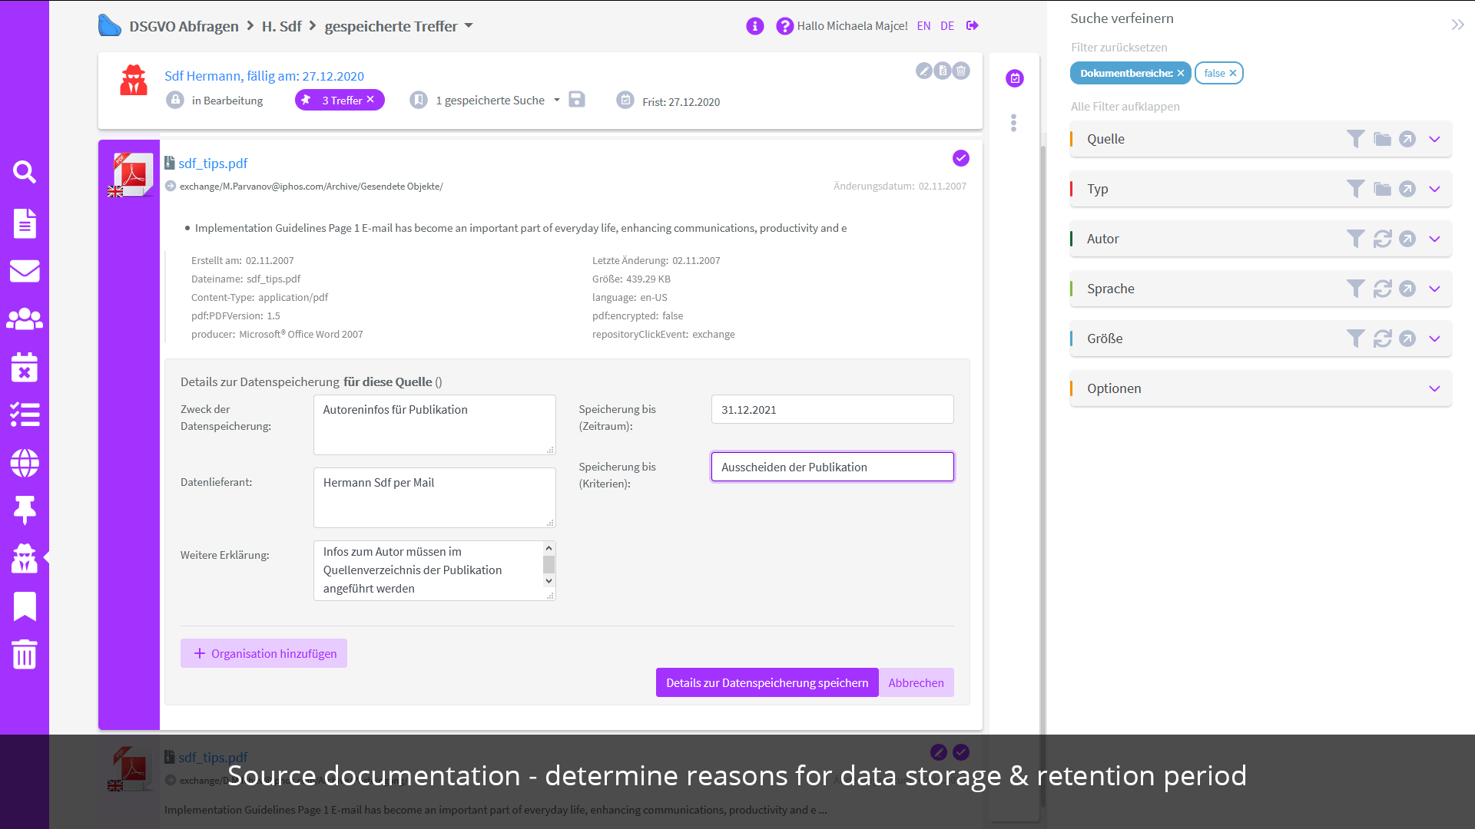Screen dimensions: 1475x829
Task: Click the Quelle filter funnel icon
Action: point(1356,139)
